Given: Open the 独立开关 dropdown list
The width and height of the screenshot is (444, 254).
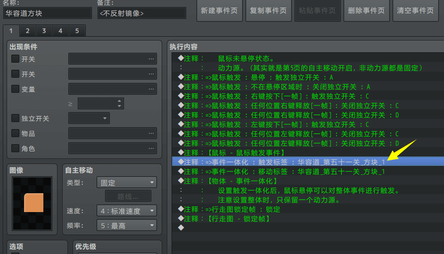Looking at the screenshot, I should point(89,118).
